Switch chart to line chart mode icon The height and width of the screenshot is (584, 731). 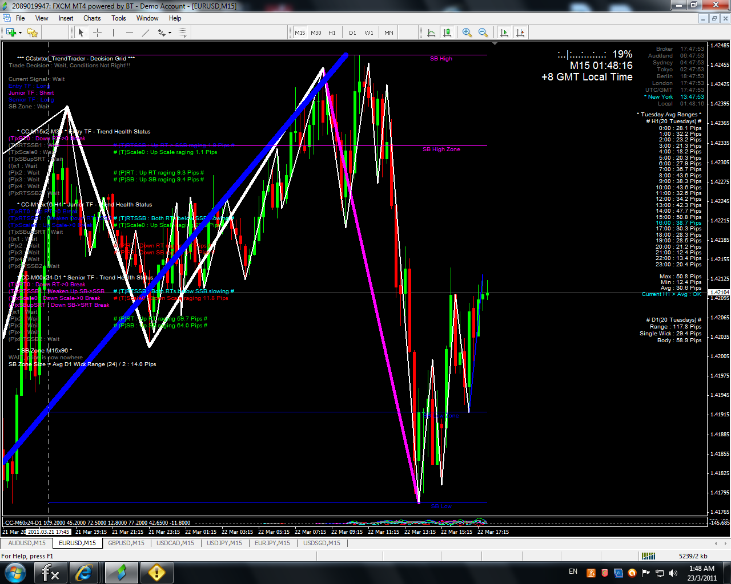tap(431, 33)
